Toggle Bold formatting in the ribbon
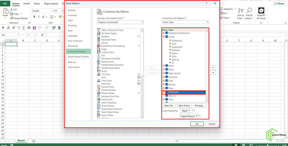Screen dimensions: 288x146 [34, 17]
